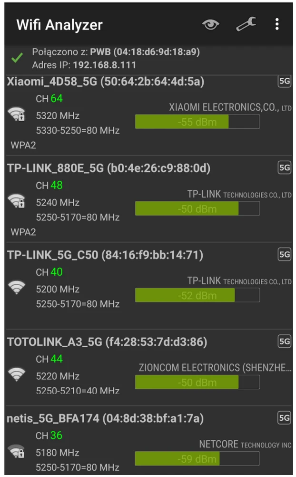Image resolution: width=296 pixels, height=477 pixels.
Task: Click the -55 dBm signal strength bar
Action: (x=197, y=122)
